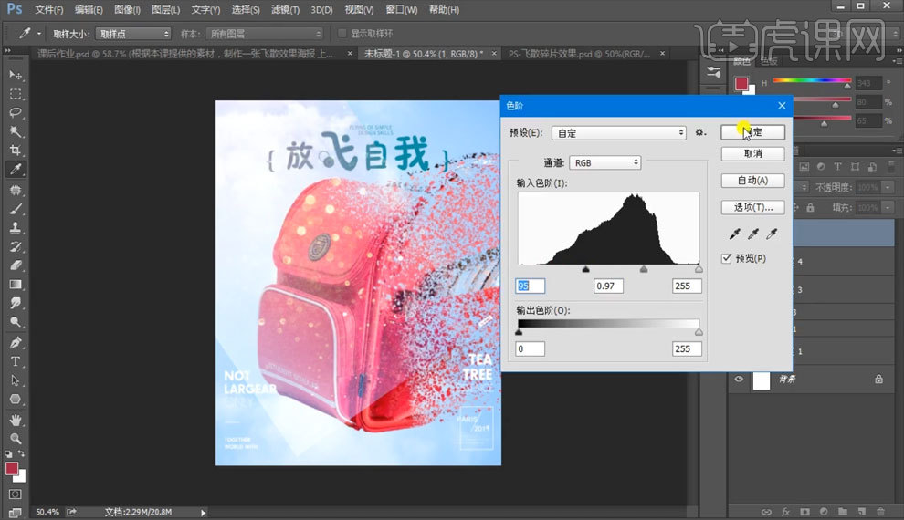Select the Move tool

(16, 75)
